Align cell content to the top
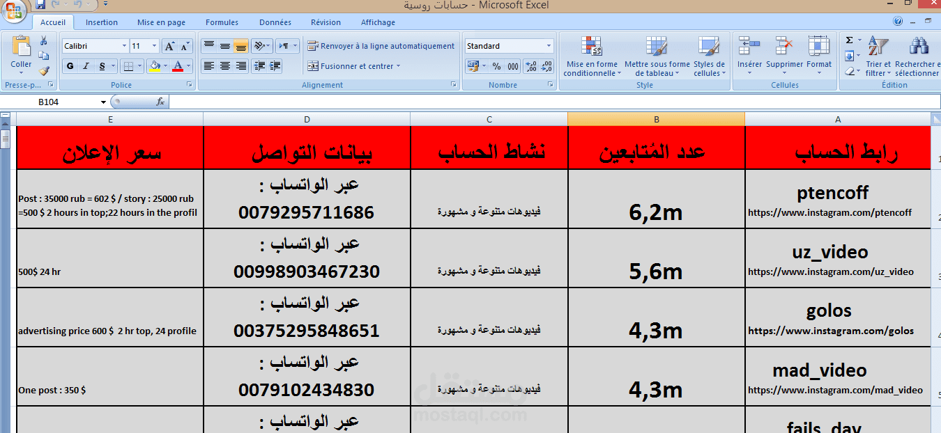 pyautogui.click(x=208, y=46)
